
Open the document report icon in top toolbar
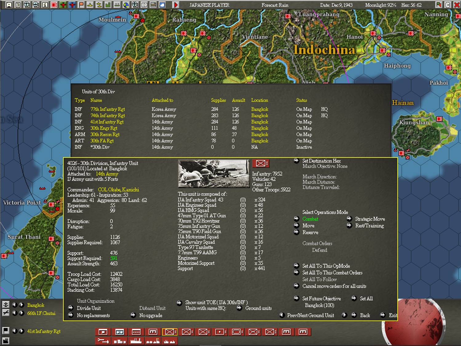[x=18, y=5]
